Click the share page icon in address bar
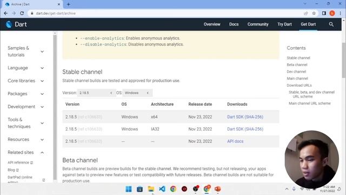The width and height of the screenshot is (346, 195). 306,13
